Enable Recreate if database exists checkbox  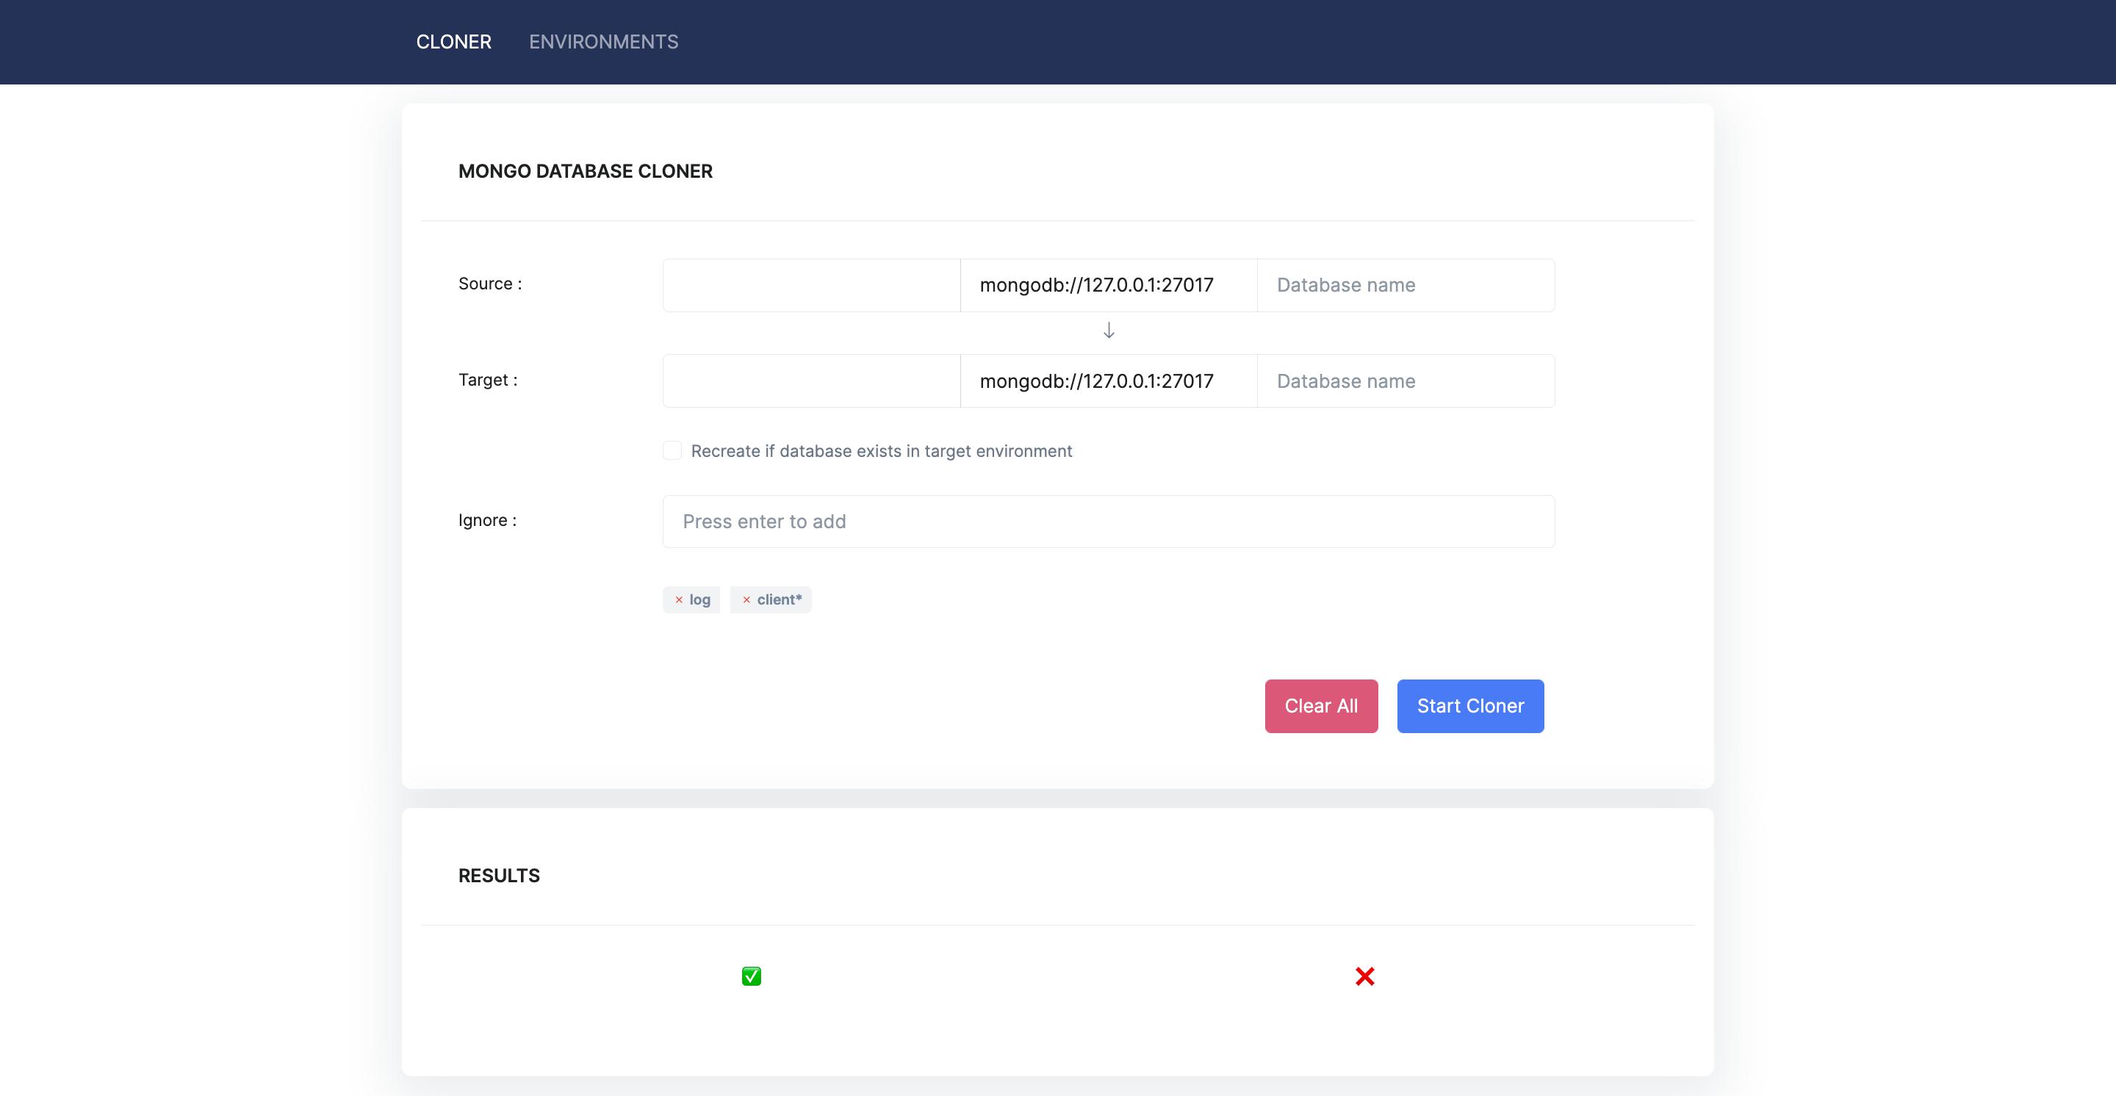tap(672, 451)
